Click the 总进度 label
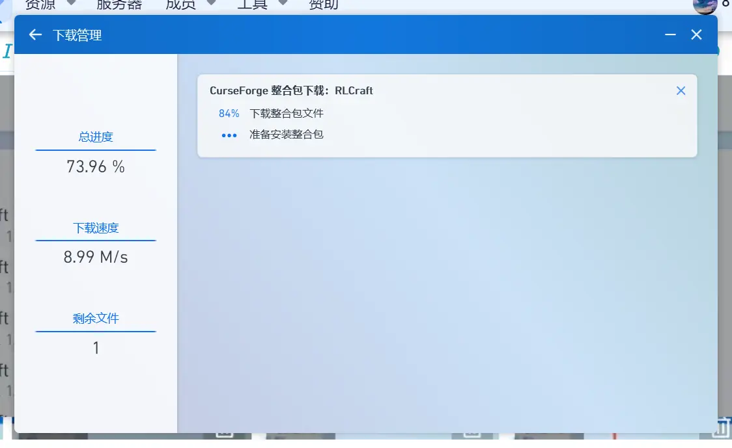The width and height of the screenshot is (732, 448). [x=95, y=137]
